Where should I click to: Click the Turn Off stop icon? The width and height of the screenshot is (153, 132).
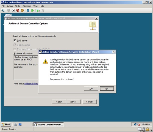point(13,10)
